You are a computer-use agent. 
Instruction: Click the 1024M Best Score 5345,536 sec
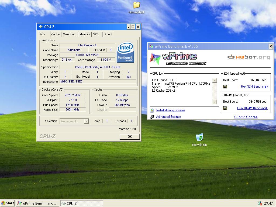point(257,102)
